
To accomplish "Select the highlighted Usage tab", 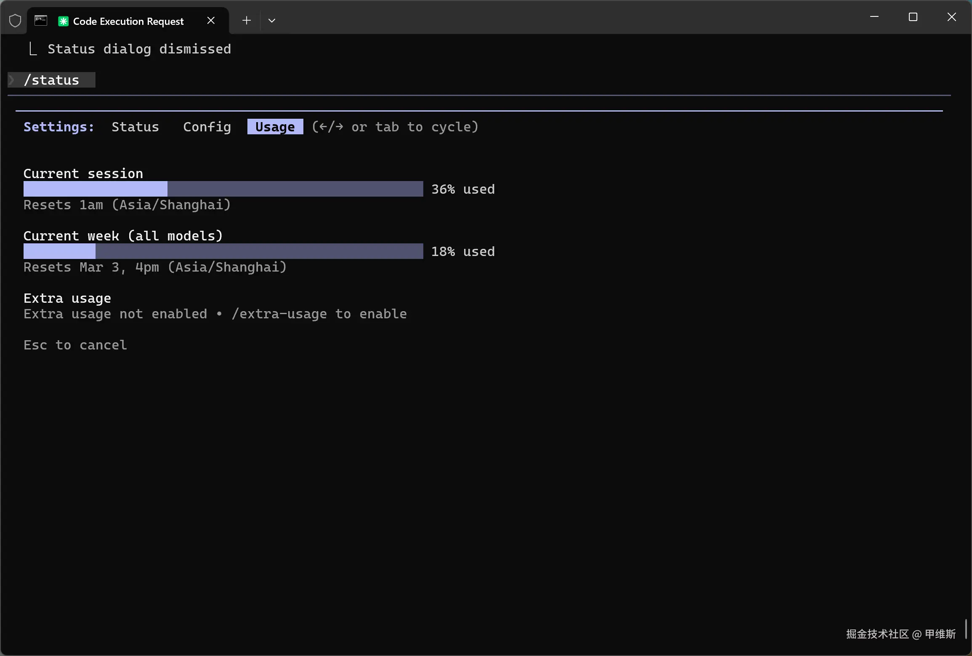I will pyautogui.click(x=275, y=127).
